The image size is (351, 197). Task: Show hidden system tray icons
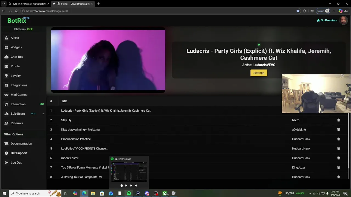click(310, 193)
